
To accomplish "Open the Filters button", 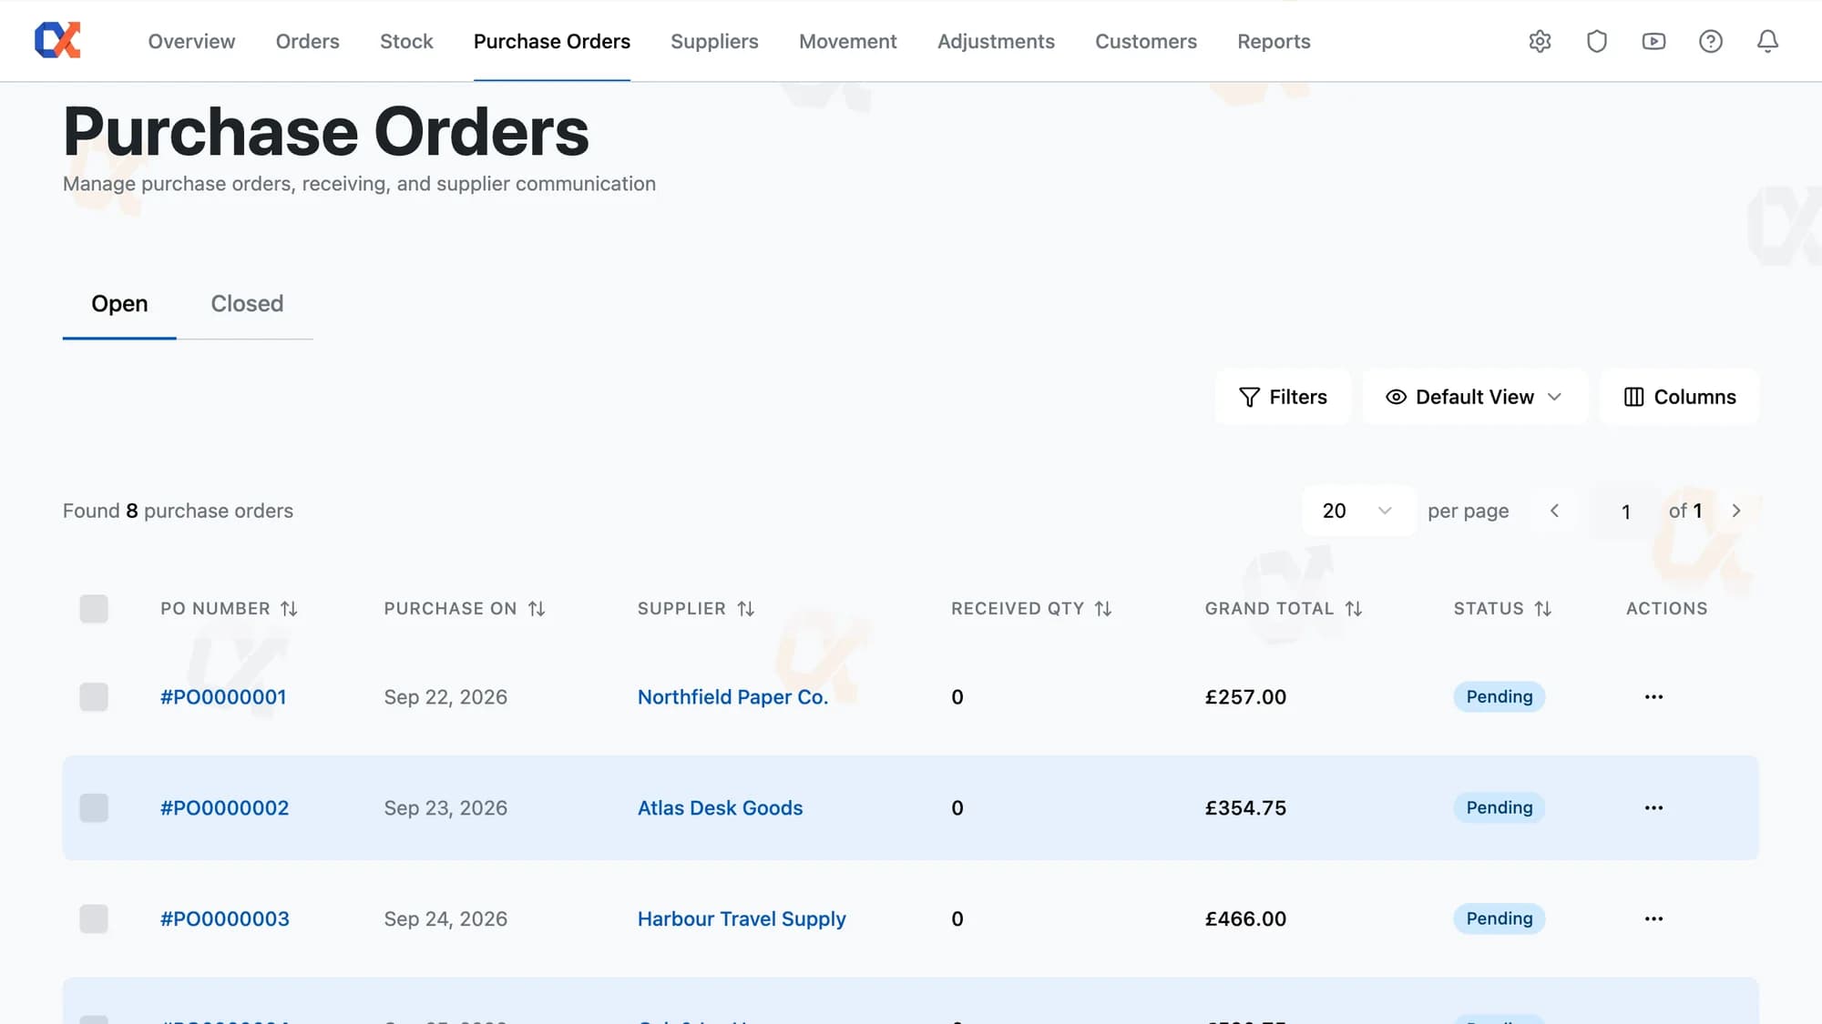I will point(1283,397).
